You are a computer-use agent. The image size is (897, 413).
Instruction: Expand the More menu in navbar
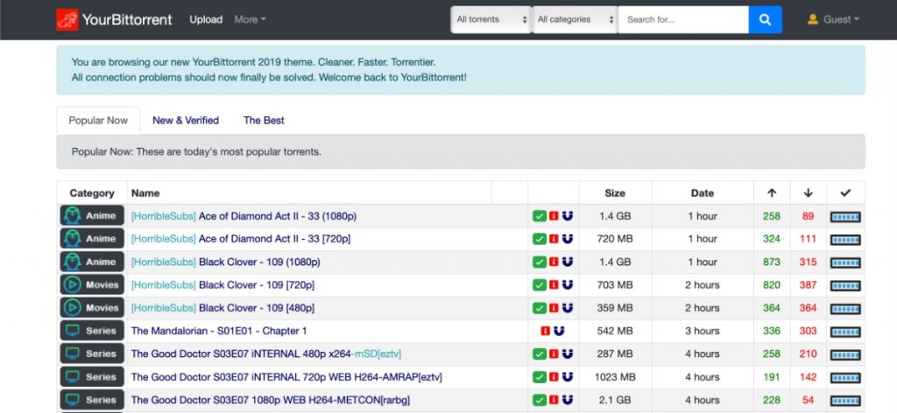coord(250,19)
